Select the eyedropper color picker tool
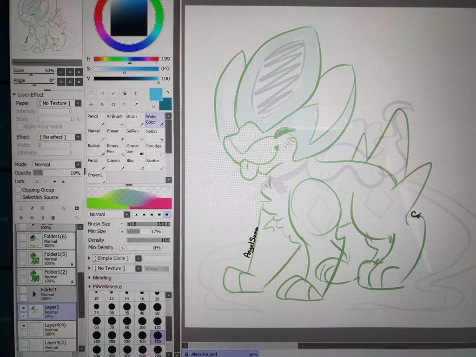This screenshot has height=357, width=476. pyautogui.click(x=136, y=105)
